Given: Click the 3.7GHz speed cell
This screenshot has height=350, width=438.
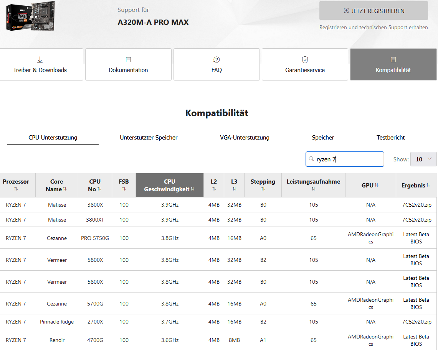Looking at the screenshot, I should 170,322.
